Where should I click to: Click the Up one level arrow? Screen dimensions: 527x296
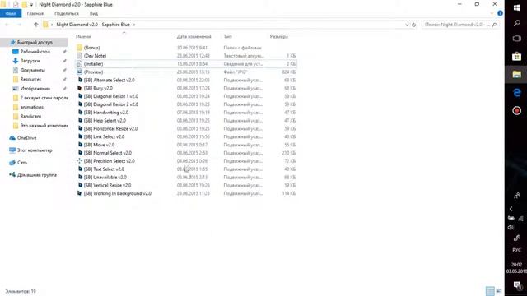(36, 25)
